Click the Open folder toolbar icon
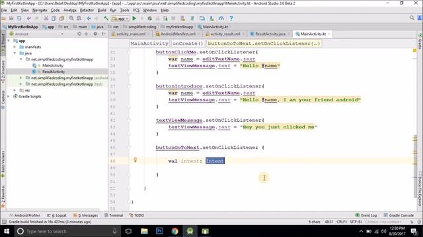 click(3, 18)
